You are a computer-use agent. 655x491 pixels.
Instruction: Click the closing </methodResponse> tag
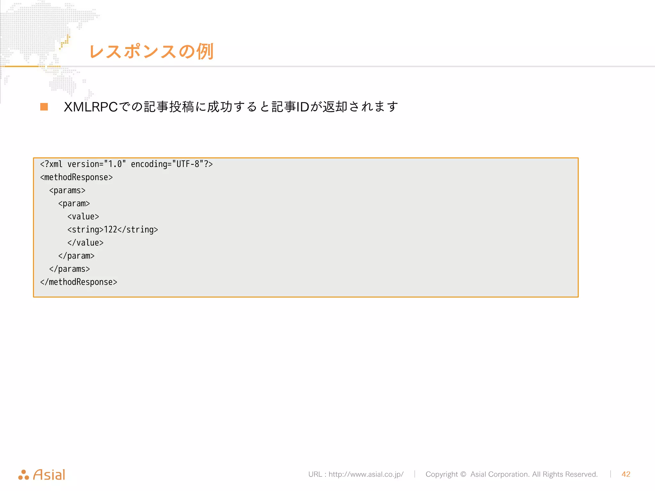click(x=79, y=282)
